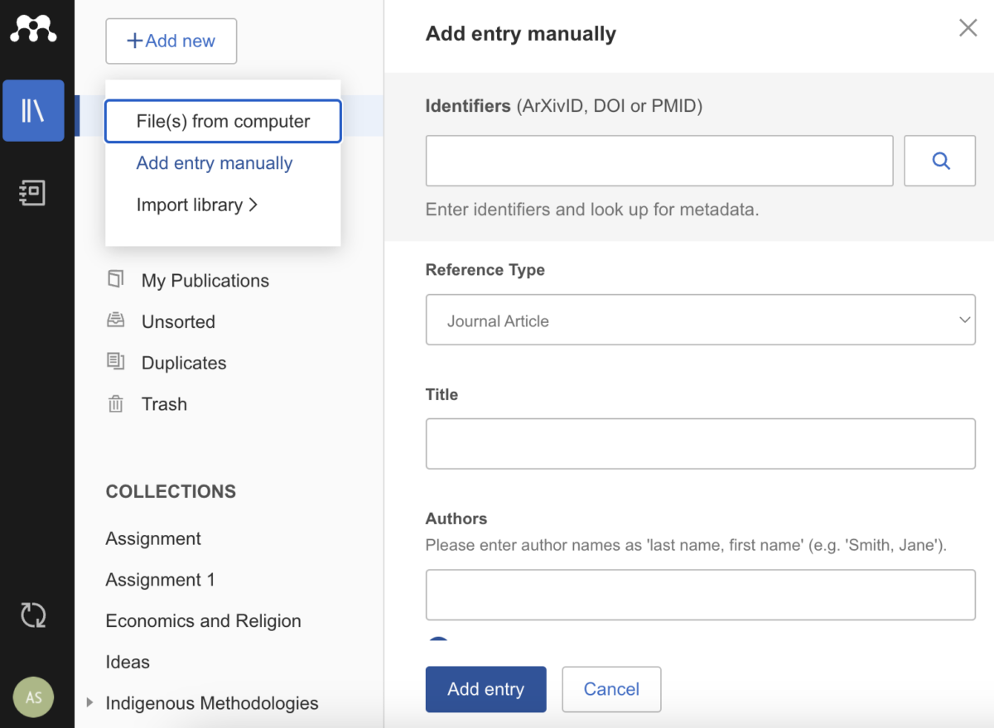Open the Notebook icon in the sidebar
The width and height of the screenshot is (994, 728).
[x=33, y=193]
